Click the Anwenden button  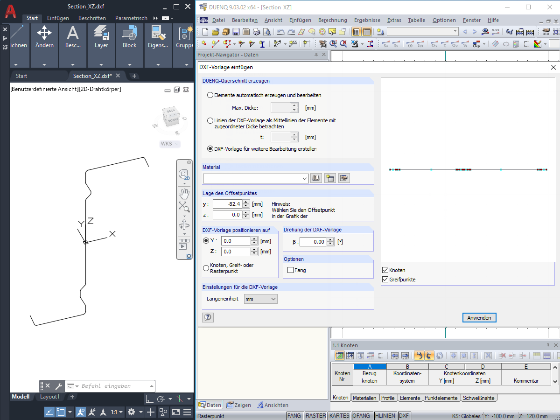pyautogui.click(x=479, y=317)
